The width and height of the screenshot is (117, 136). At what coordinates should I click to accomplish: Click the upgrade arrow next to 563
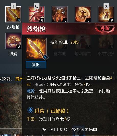point(37,85)
